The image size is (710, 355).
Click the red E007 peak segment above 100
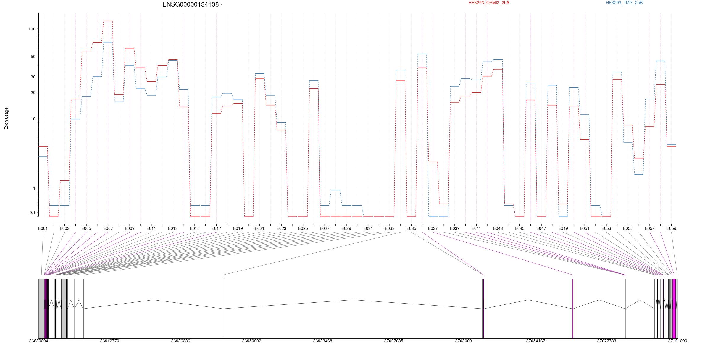108,21
